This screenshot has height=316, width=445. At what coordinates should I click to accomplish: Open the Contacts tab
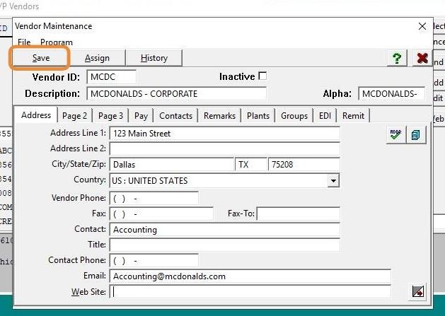175,116
